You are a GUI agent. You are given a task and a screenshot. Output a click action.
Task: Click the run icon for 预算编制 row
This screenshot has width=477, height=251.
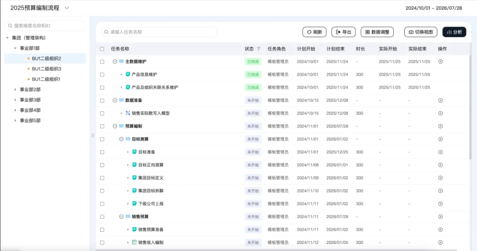tap(440, 126)
